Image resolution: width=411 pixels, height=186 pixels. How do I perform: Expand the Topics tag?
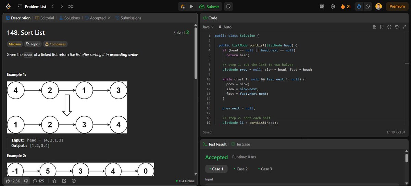(x=33, y=44)
